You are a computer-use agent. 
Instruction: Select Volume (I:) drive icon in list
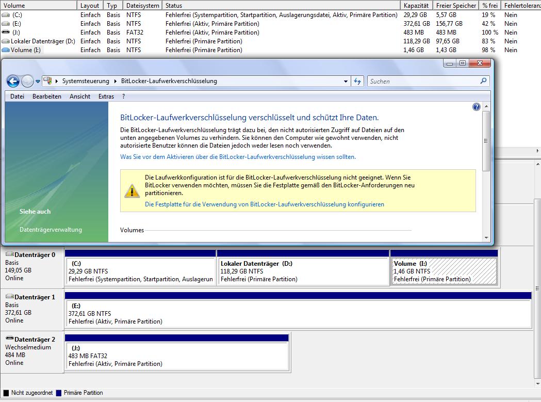6,50
